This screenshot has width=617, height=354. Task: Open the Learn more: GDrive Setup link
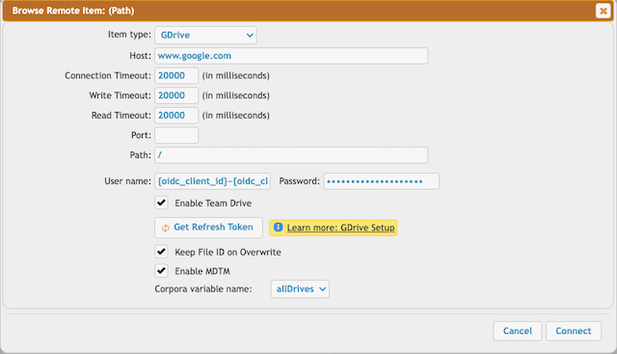pyautogui.click(x=340, y=228)
